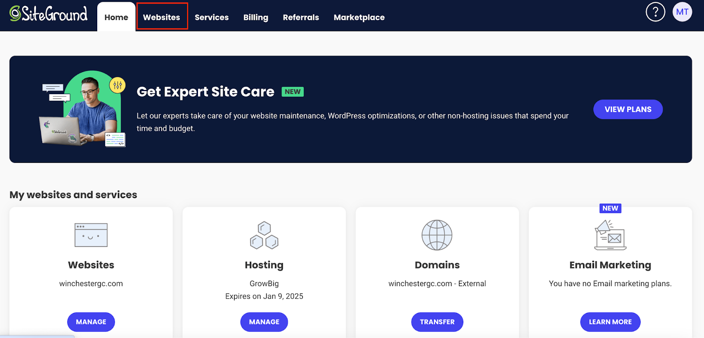The height and width of the screenshot is (338, 704).
Task: Open the Websites tab in navigation
Action: pyautogui.click(x=161, y=17)
